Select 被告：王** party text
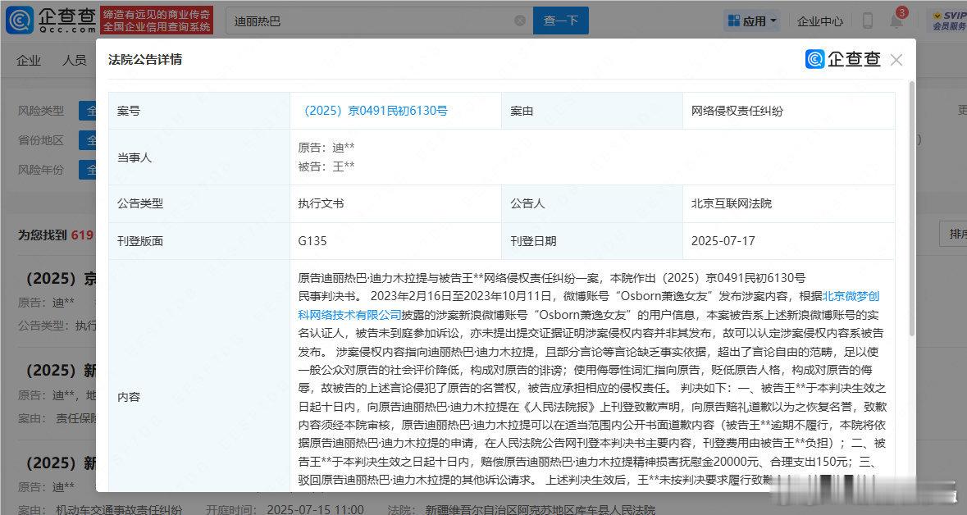The image size is (967, 515). point(326,166)
